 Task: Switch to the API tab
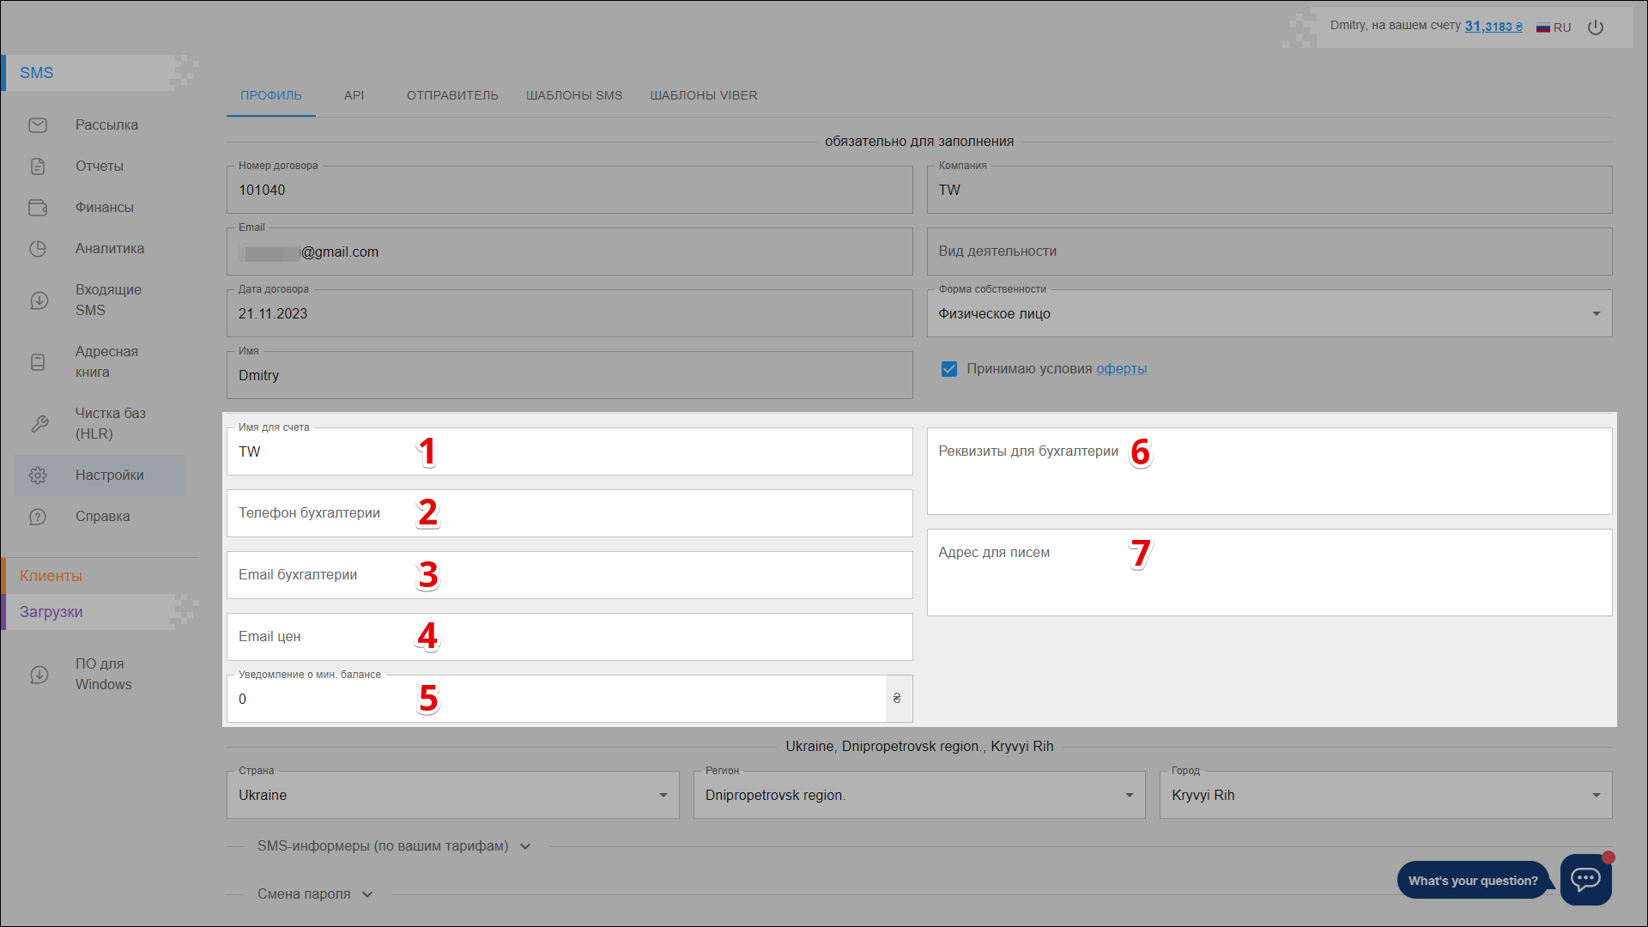pyautogui.click(x=354, y=95)
